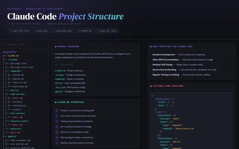Select the settings.json copy button
Screen dimensions: 239x149
click(63, 31)
